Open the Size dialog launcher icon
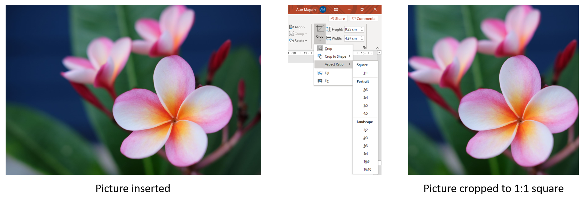The height and width of the screenshot is (203, 584). (364, 47)
